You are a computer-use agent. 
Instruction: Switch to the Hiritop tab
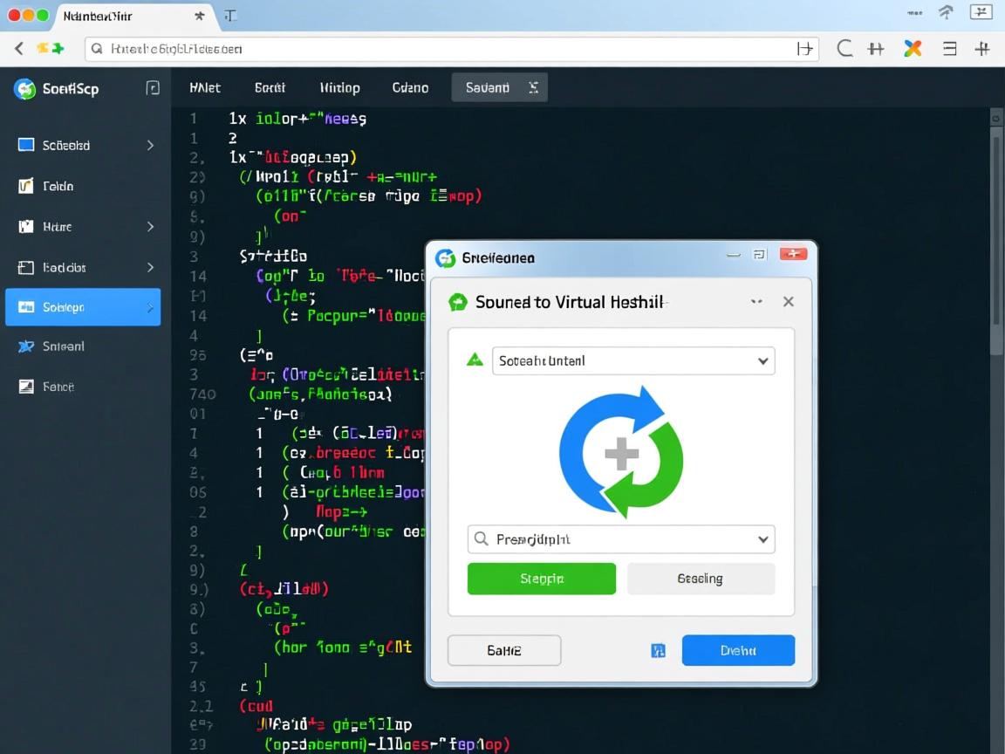point(339,87)
